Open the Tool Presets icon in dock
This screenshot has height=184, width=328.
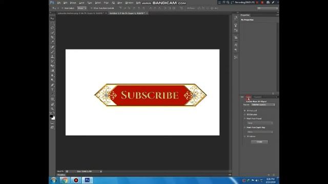[x=236, y=57]
